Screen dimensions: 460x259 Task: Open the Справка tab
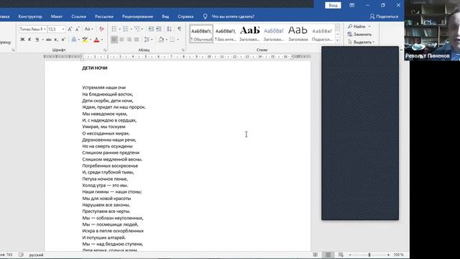(x=185, y=17)
